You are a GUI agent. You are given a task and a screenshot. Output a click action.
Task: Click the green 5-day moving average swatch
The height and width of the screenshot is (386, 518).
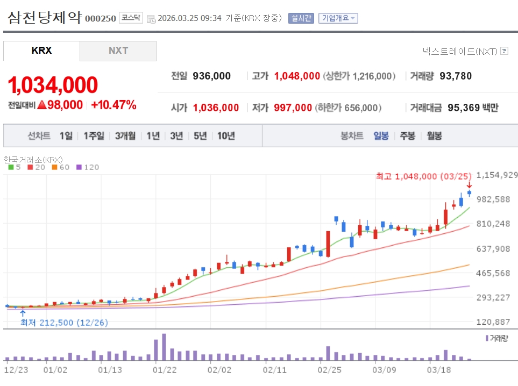coord(11,167)
